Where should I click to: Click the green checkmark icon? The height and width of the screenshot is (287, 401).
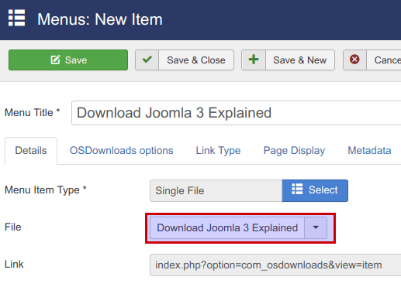[147, 60]
